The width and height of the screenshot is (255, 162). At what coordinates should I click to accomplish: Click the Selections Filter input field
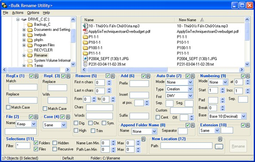tap(23, 146)
